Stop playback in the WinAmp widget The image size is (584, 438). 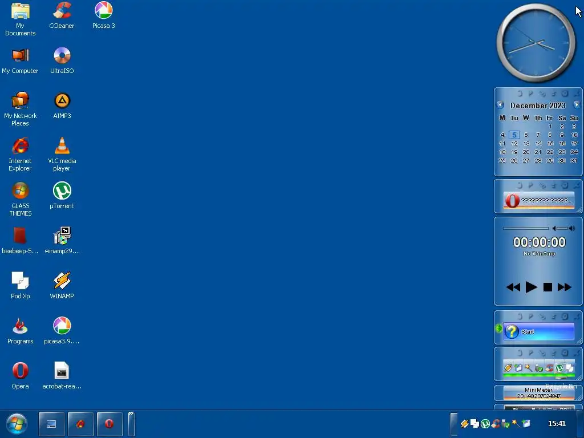point(547,287)
